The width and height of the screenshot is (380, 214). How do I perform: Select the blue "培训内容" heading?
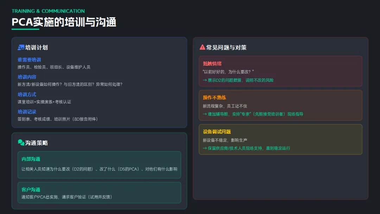[x=27, y=77]
